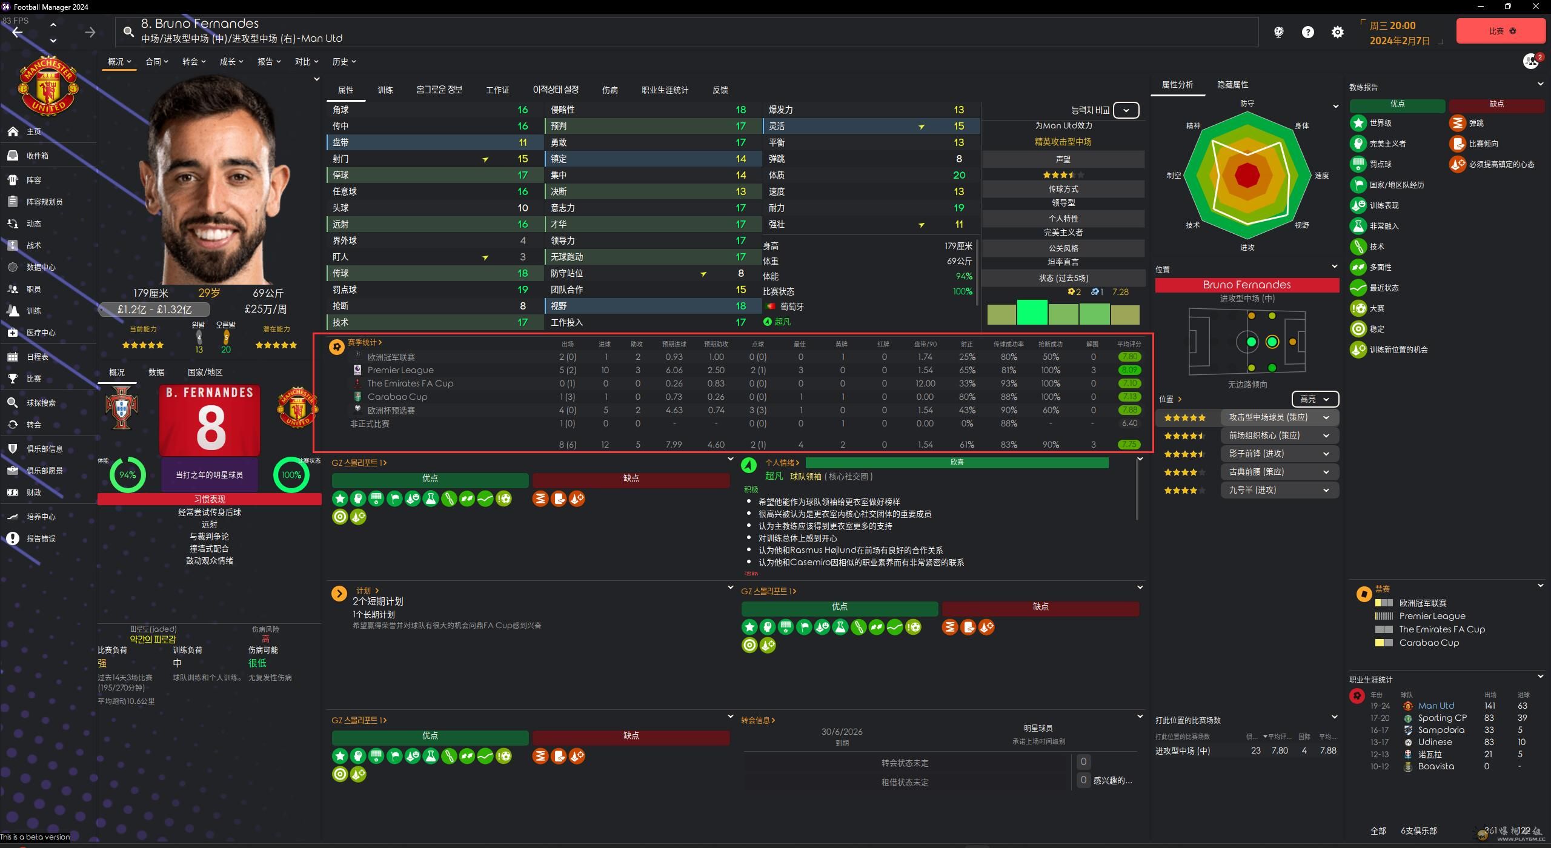1551x848 pixels.
Task: Click the 世界级 strength star icon
Action: click(x=1358, y=123)
